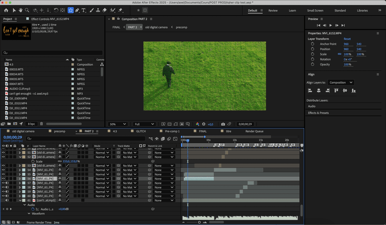Select the Pen tool

point(77,10)
